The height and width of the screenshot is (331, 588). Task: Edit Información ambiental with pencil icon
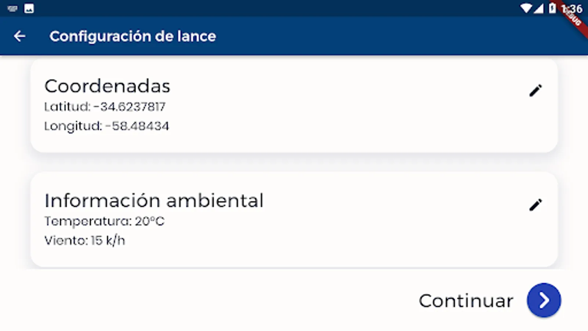[x=535, y=205]
